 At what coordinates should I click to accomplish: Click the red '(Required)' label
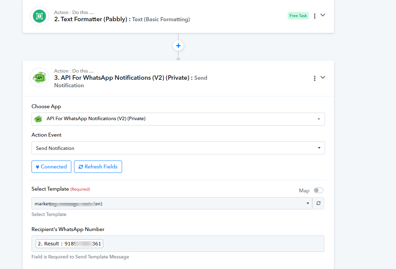click(80, 189)
